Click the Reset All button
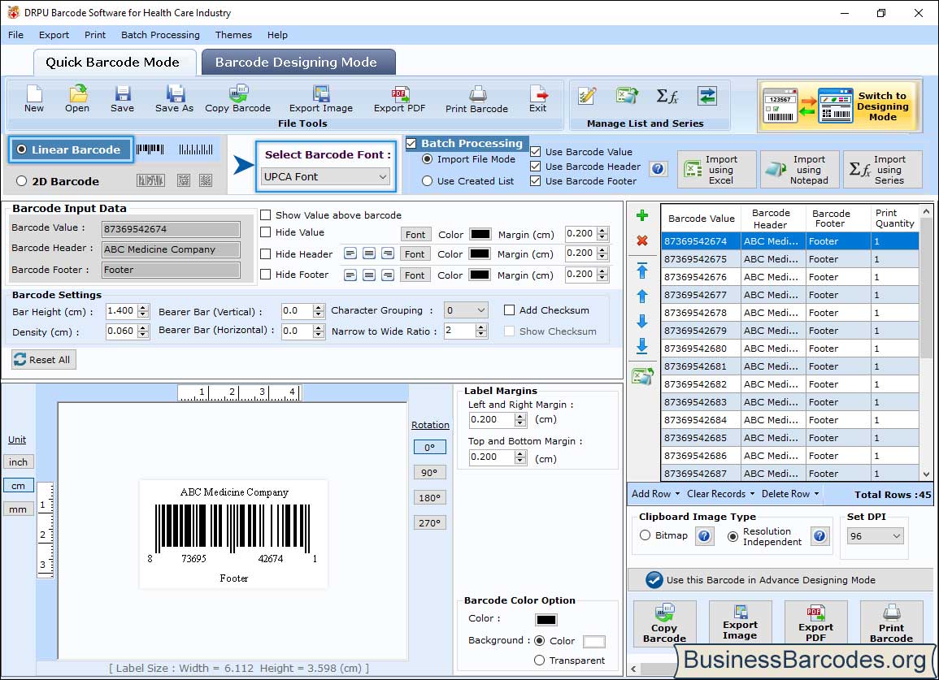Viewport: 939px width, 680px height. 44,360
